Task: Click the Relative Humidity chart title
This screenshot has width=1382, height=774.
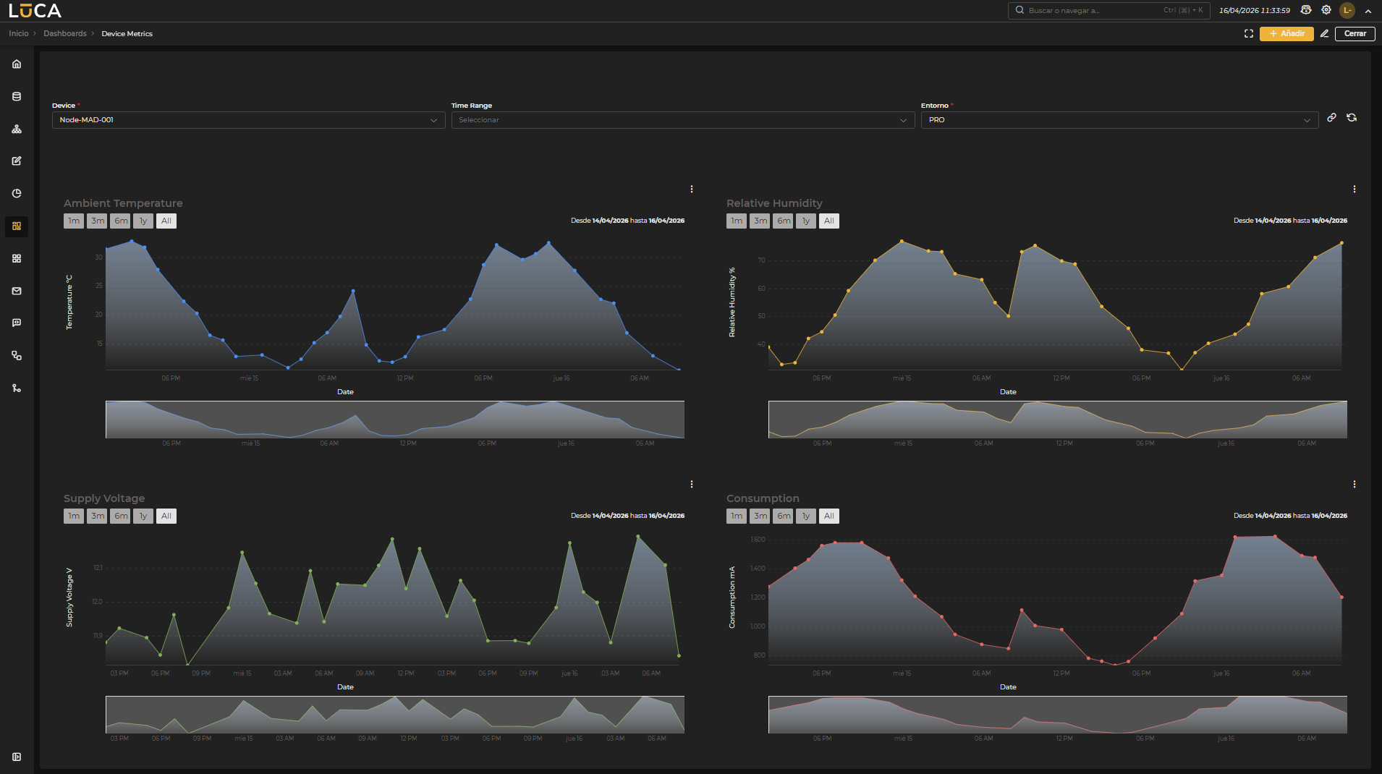Action: (774, 203)
